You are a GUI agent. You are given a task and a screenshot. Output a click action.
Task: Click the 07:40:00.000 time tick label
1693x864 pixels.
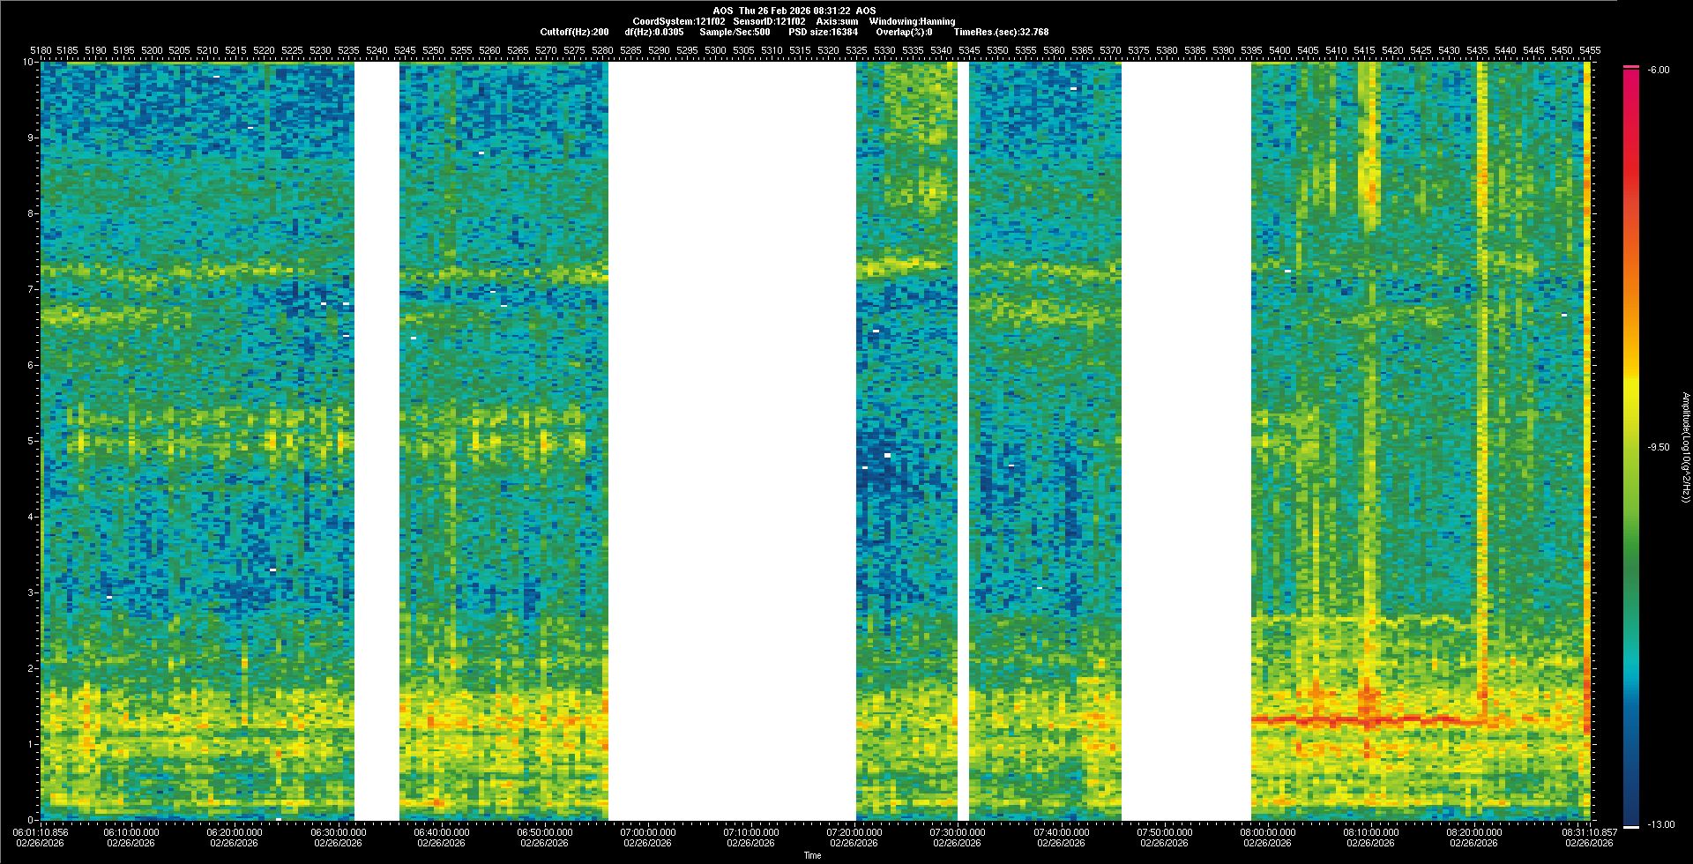(x=1061, y=831)
